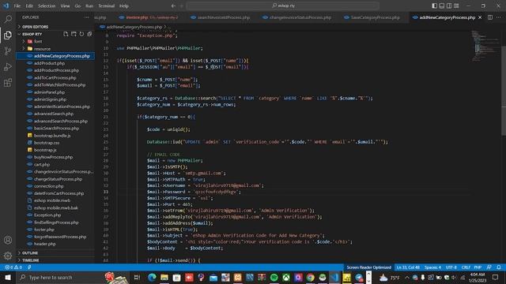Viewport: 506px width, 284px height.
Task: Open the View menu
Action: (x=65, y=6)
